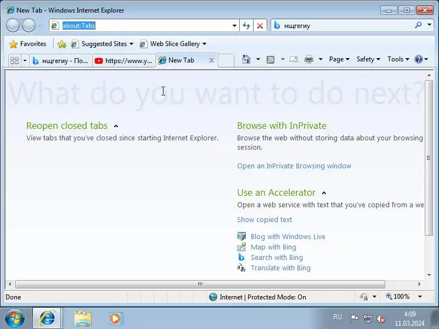
Task: Click the Refresh button in address bar
Action: pos(246,26)
